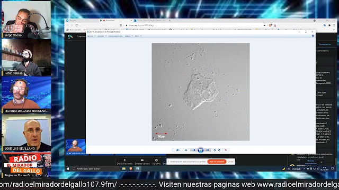
Task: Open the stream settings gear icon
Action: tap(156, 160)
